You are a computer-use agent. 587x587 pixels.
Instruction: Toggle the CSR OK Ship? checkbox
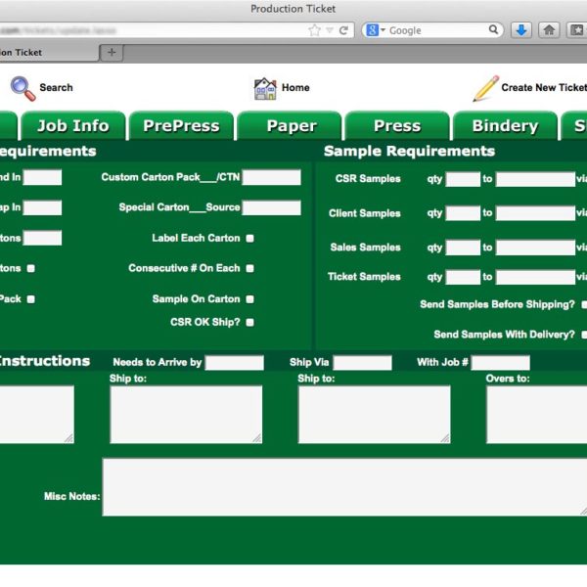point(250,322)
